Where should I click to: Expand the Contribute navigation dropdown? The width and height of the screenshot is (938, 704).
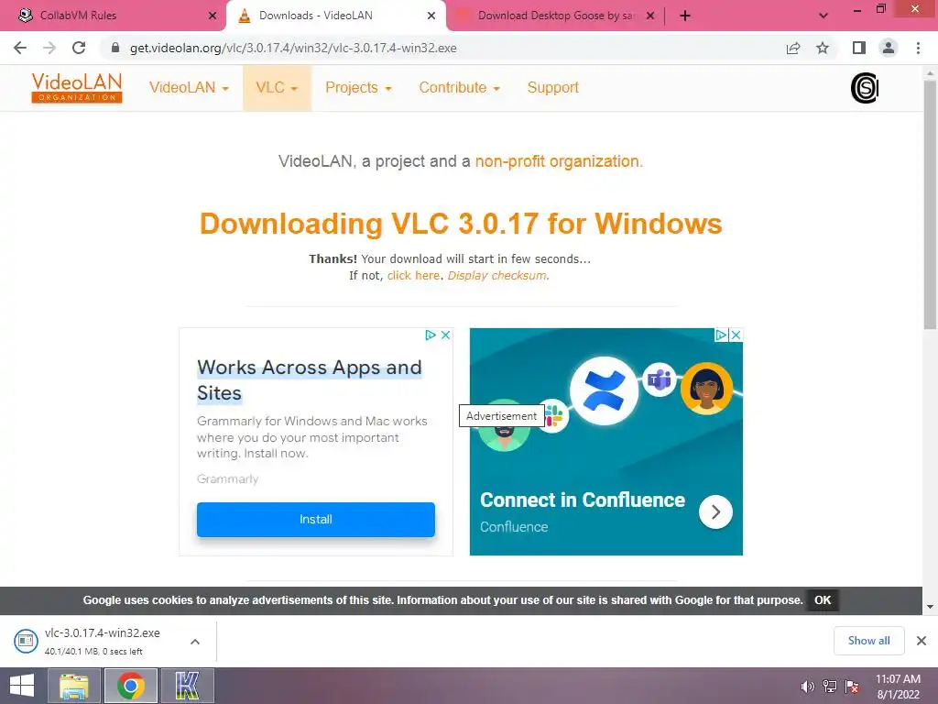[x=460, y=87]
